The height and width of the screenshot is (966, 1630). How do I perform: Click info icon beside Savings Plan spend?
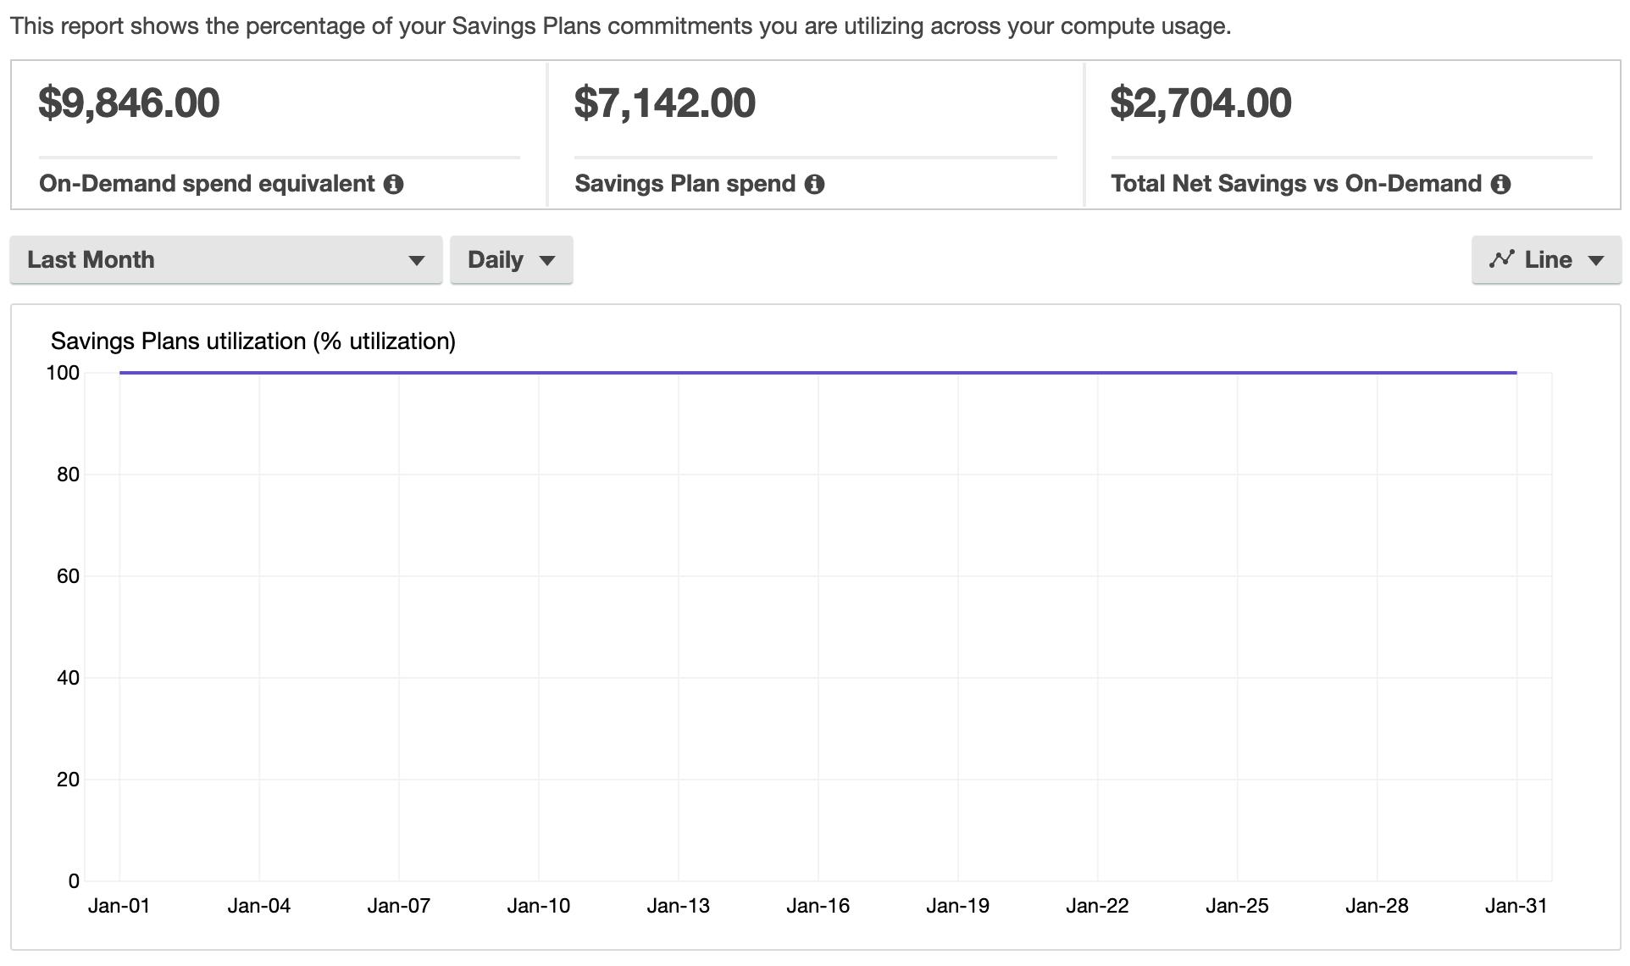click(814, 184)
